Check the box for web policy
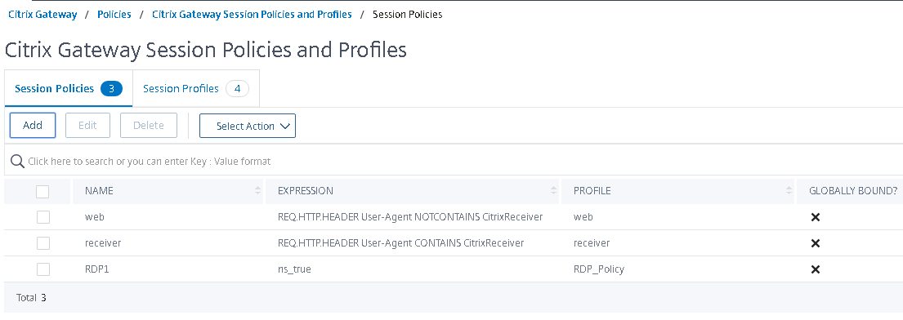This screenshot has height=320, width=903. (43, 217)
